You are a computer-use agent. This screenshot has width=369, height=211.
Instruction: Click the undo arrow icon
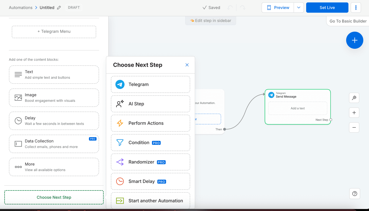tap(230, 8)
